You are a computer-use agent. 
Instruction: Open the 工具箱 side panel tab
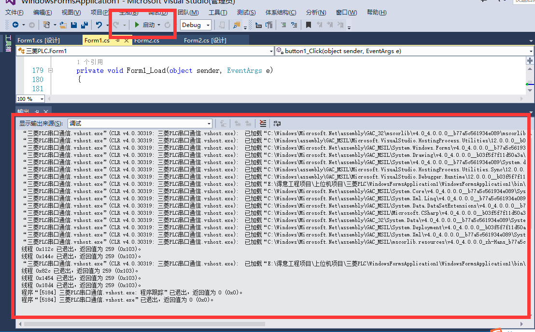tap(8, 43)
